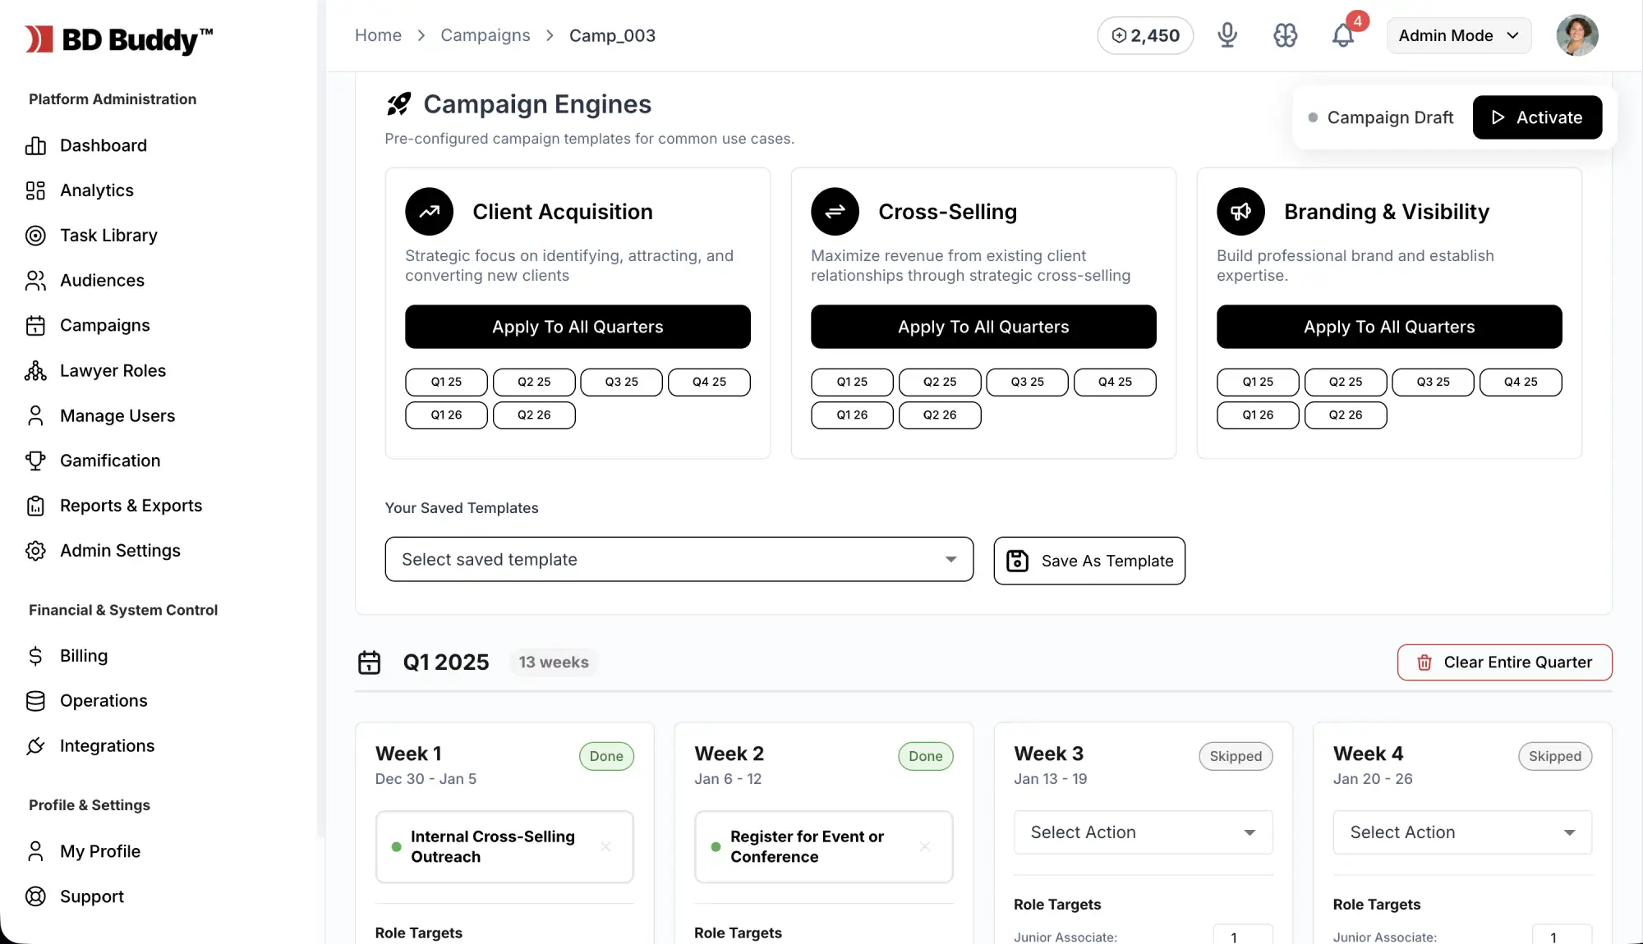
Task: Click the Client Acquisition trend icon
Action: click(x=429, y=212)
